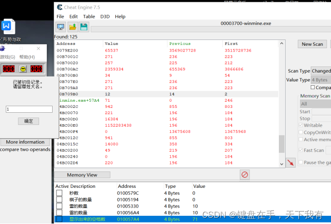Open the process list computer icon

(61, 27)
